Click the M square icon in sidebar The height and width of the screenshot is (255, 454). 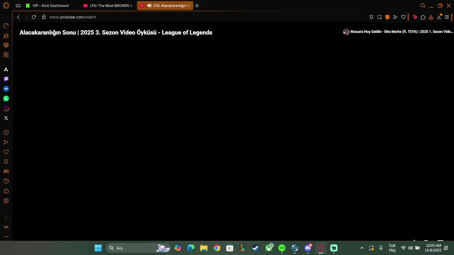[x=6, y=55]
